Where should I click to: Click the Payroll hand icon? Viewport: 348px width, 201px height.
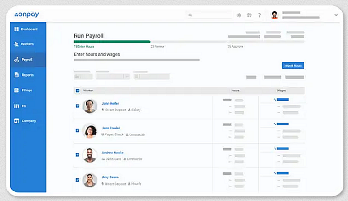[x=16, y=60]
